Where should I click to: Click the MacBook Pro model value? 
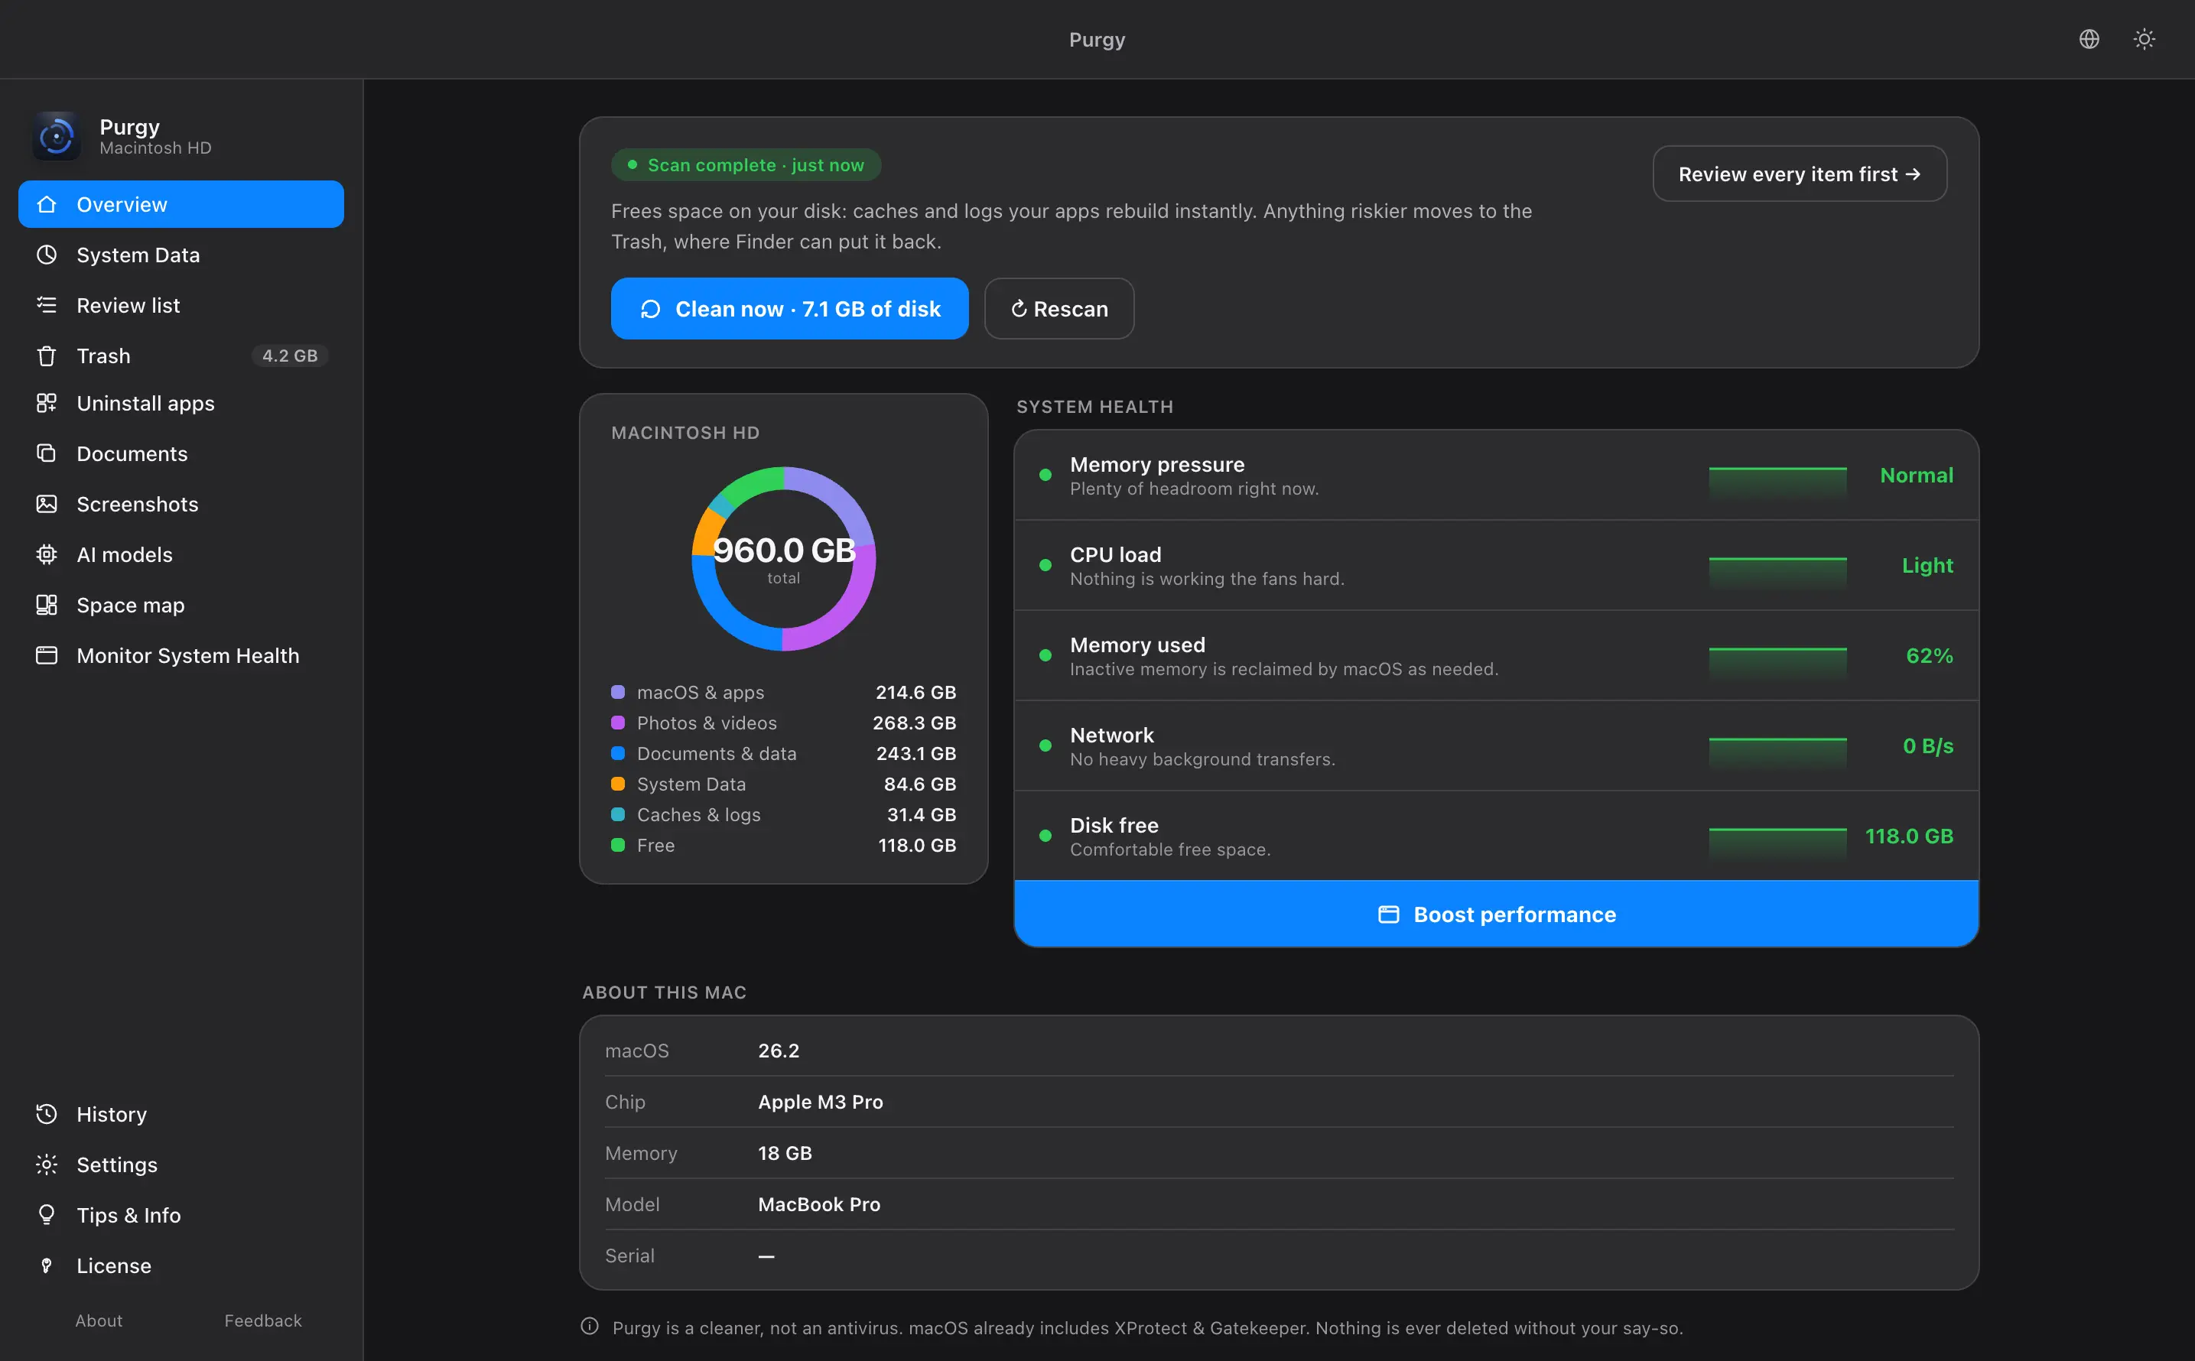[818, 1204]
